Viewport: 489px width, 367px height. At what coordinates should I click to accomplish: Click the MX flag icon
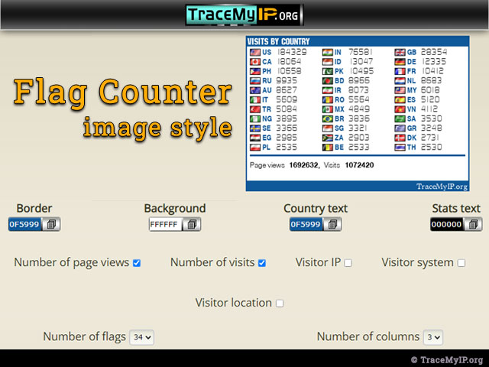coord(328,109)
